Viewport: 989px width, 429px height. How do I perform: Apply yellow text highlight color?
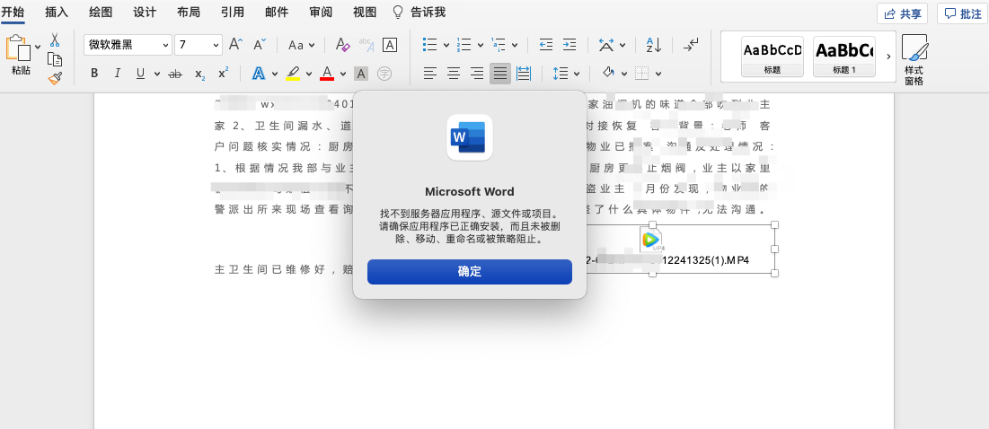pos(293,74)
